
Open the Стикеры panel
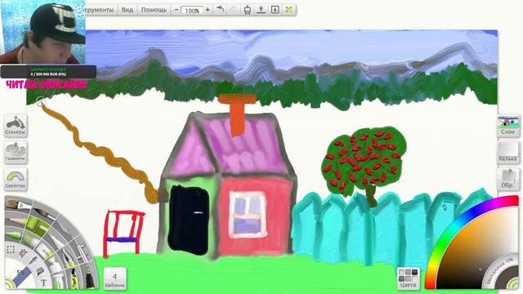pos(16,125)
